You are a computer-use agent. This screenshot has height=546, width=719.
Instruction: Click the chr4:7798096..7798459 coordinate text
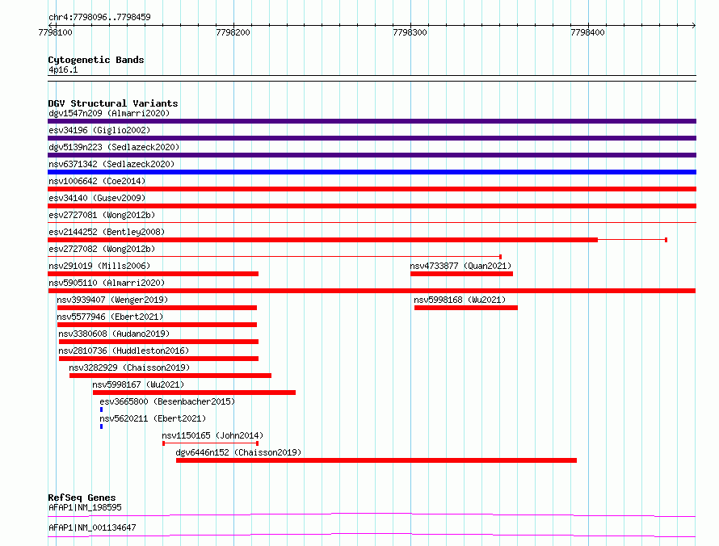click(x=99, y=17)
